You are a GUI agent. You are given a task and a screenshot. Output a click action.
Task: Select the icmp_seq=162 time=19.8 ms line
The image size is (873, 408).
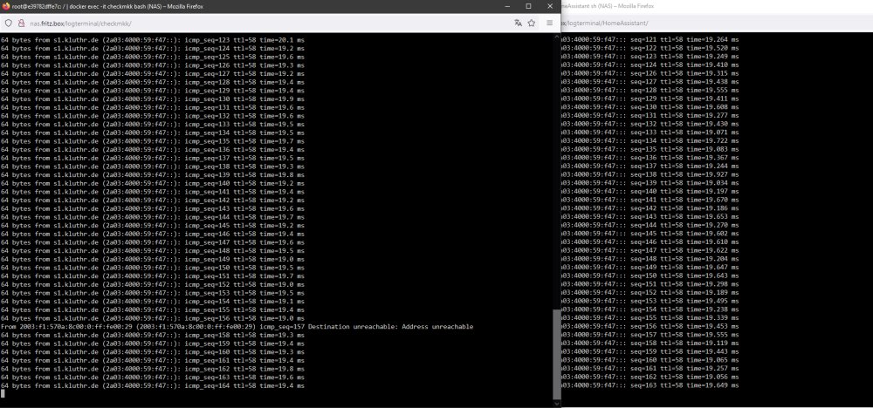(153, 369)
